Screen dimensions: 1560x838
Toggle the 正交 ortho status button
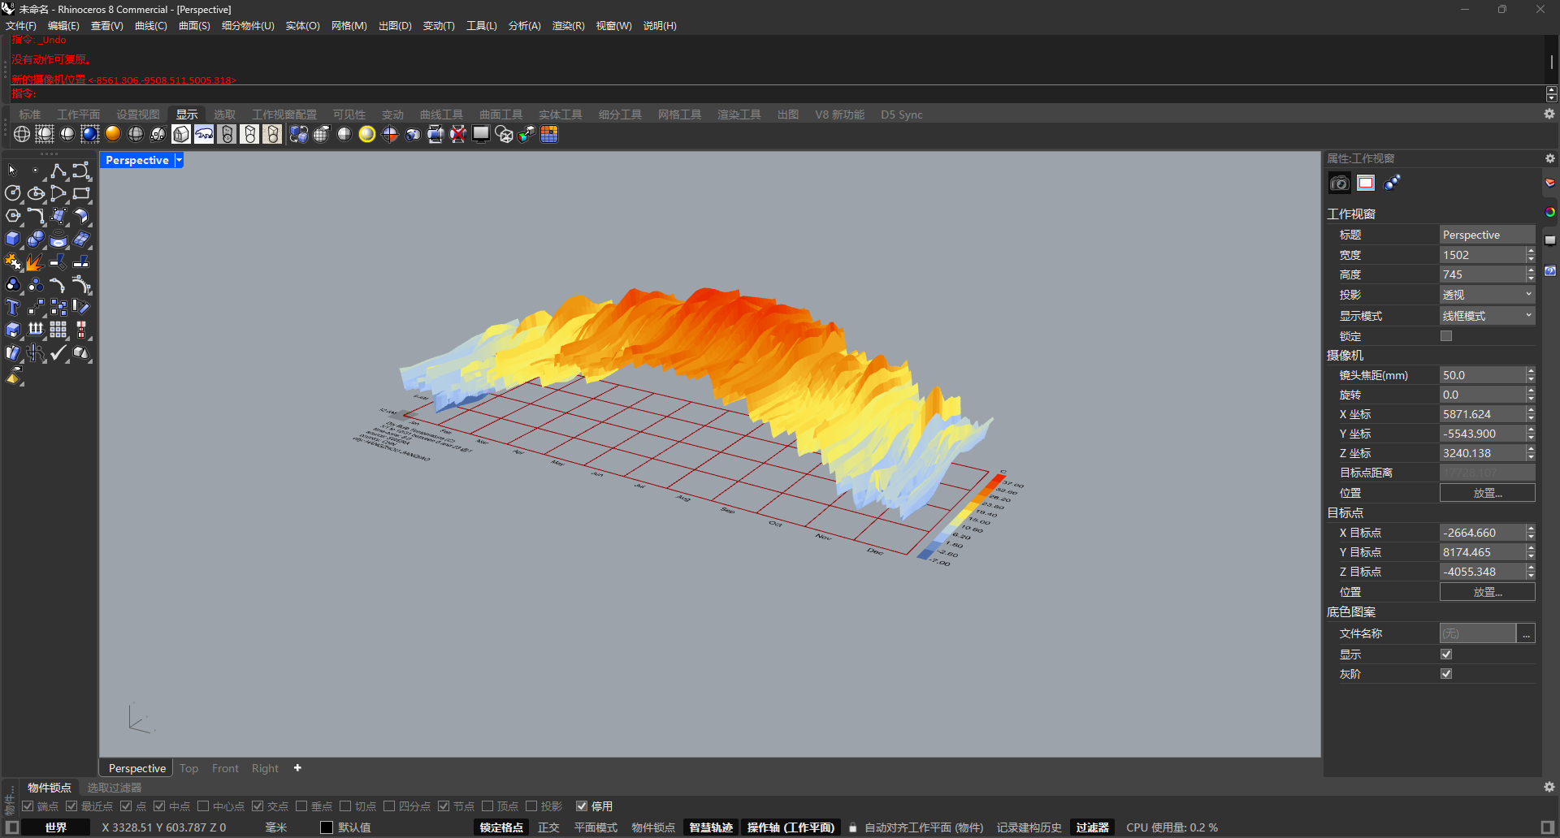(548, 827)
